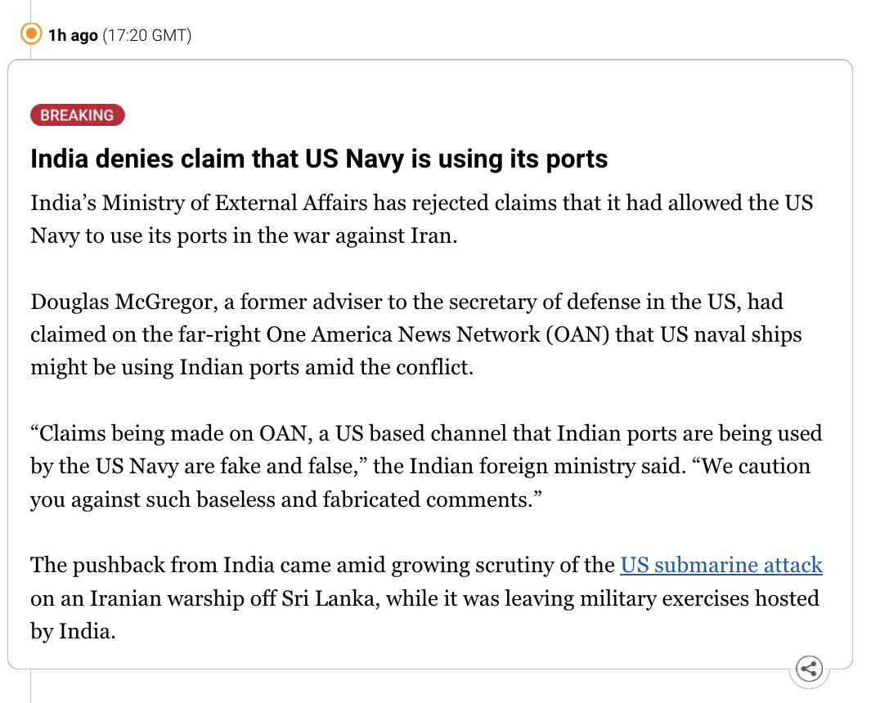Viewport: 880px width, 703px height.
Task: Click the paragraph beginning "Douglas McGregor"
Action: click(415, 334)
